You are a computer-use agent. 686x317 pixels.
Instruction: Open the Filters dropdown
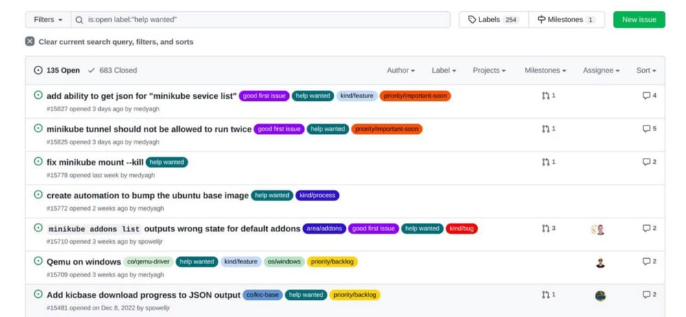click(x=48, y=20)
